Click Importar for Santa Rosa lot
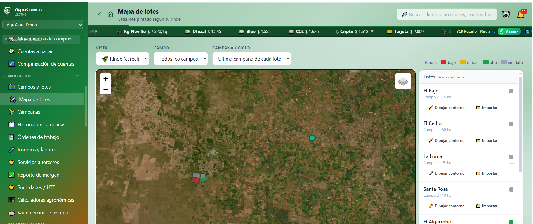 coord(487,206)
